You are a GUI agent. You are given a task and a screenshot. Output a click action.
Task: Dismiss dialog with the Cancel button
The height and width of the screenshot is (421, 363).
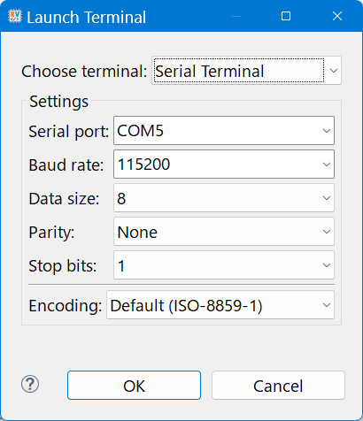pos(278,386)
